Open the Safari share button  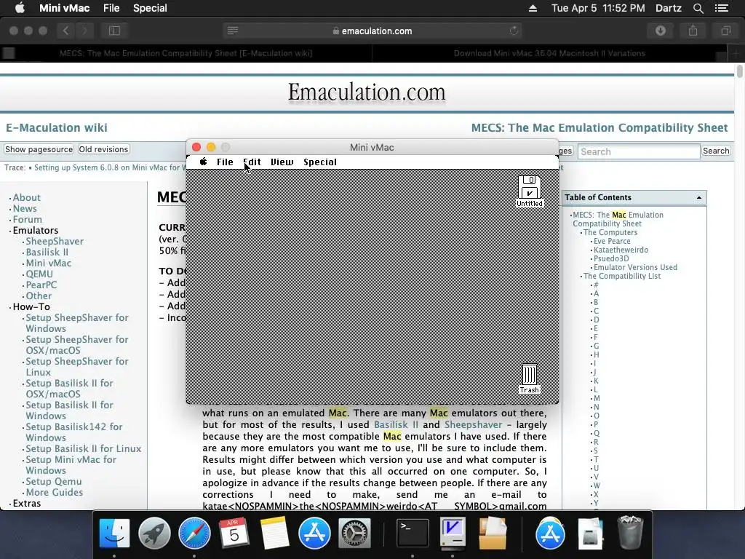693,31
